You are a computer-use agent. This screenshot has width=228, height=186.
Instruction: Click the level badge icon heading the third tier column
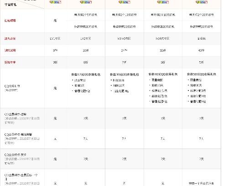point(124,2)
